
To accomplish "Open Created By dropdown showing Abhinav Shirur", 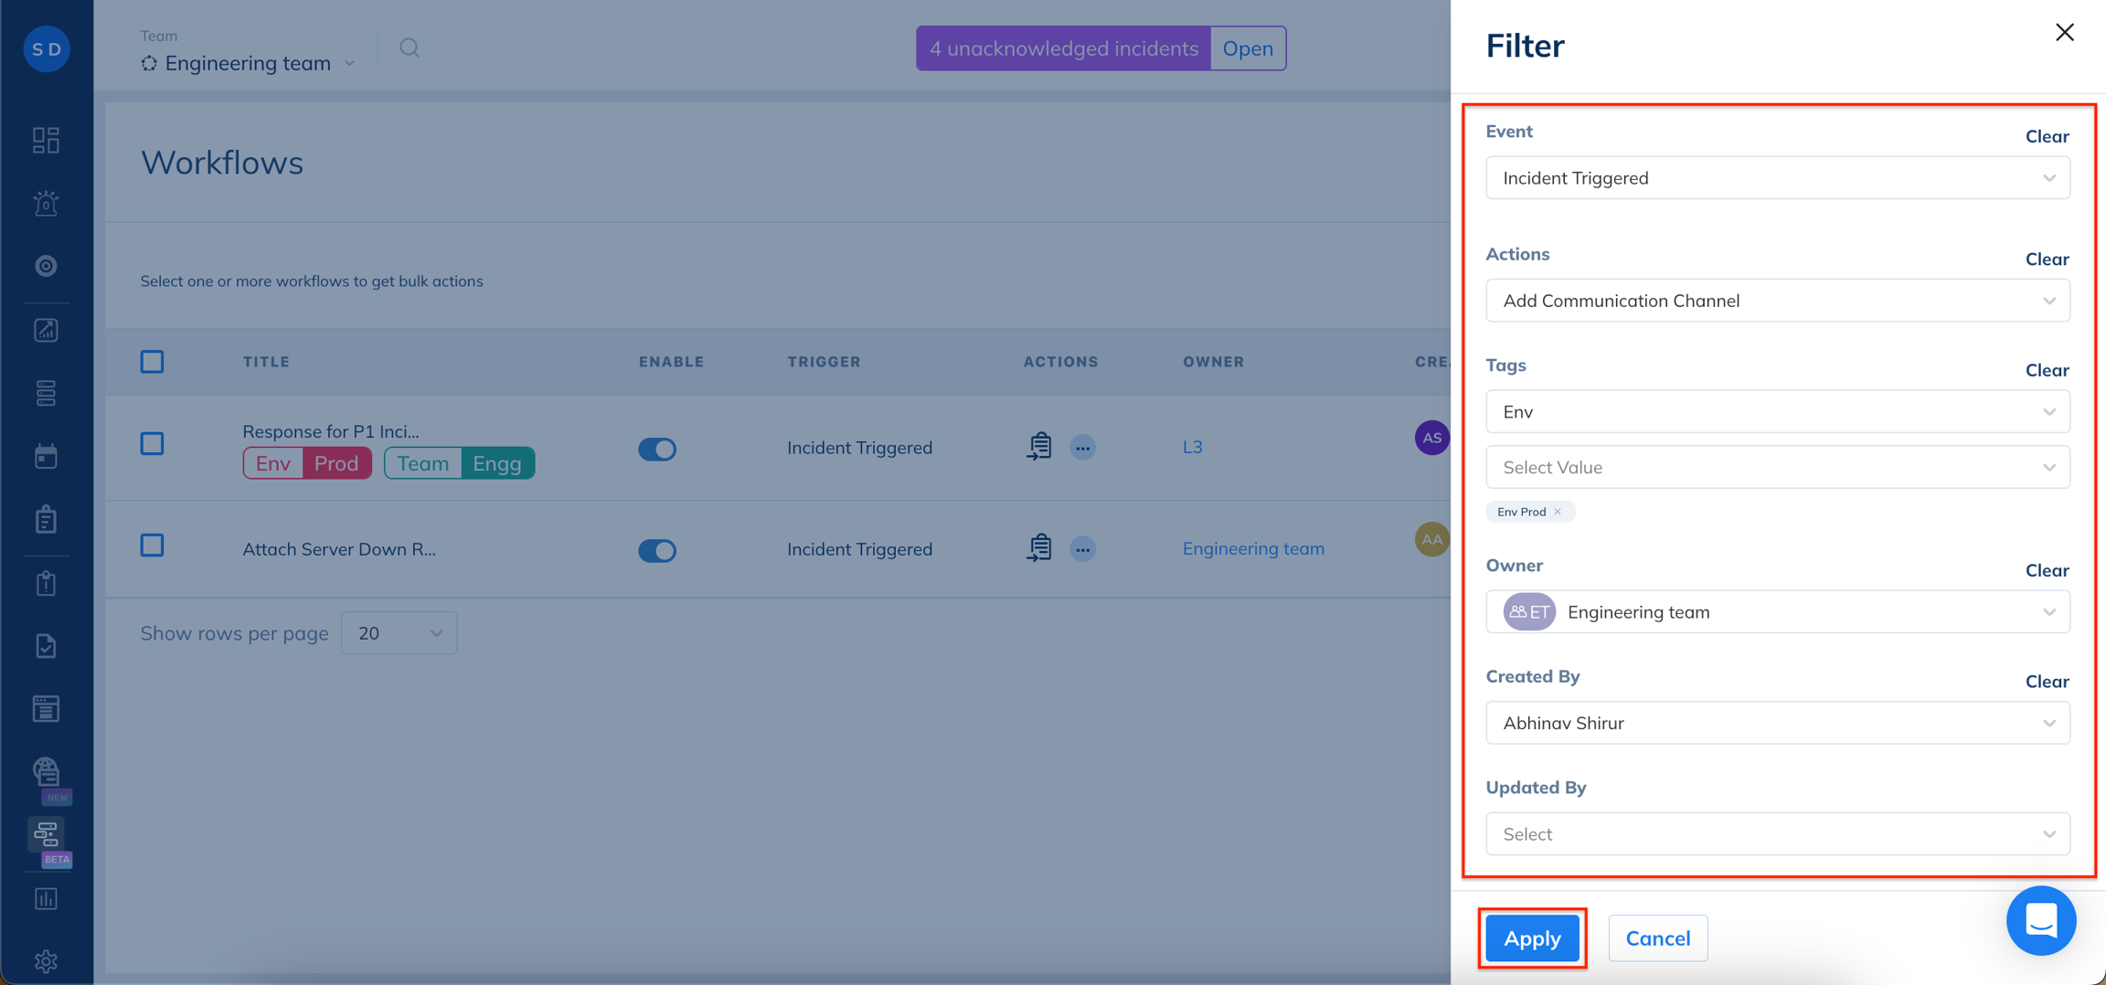I will [x=1778, y=723].
